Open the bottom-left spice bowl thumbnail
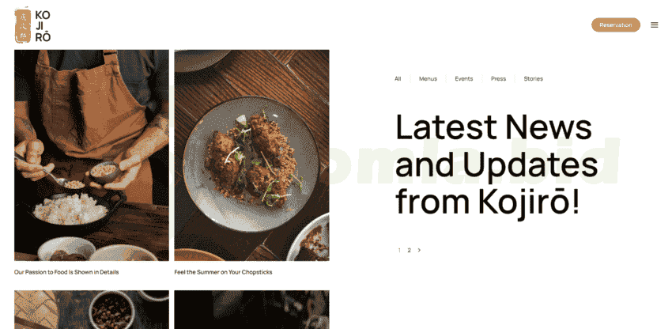Image resolution: width=672 pixels, height=329 pixels. pyautogui.click(x=91, y=310)
